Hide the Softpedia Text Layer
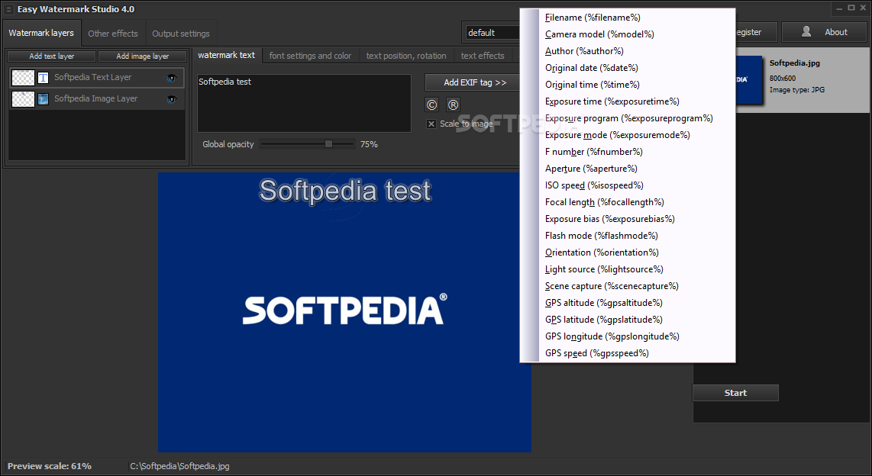Screen dimensions: 872x476 (x=171, y=78)
